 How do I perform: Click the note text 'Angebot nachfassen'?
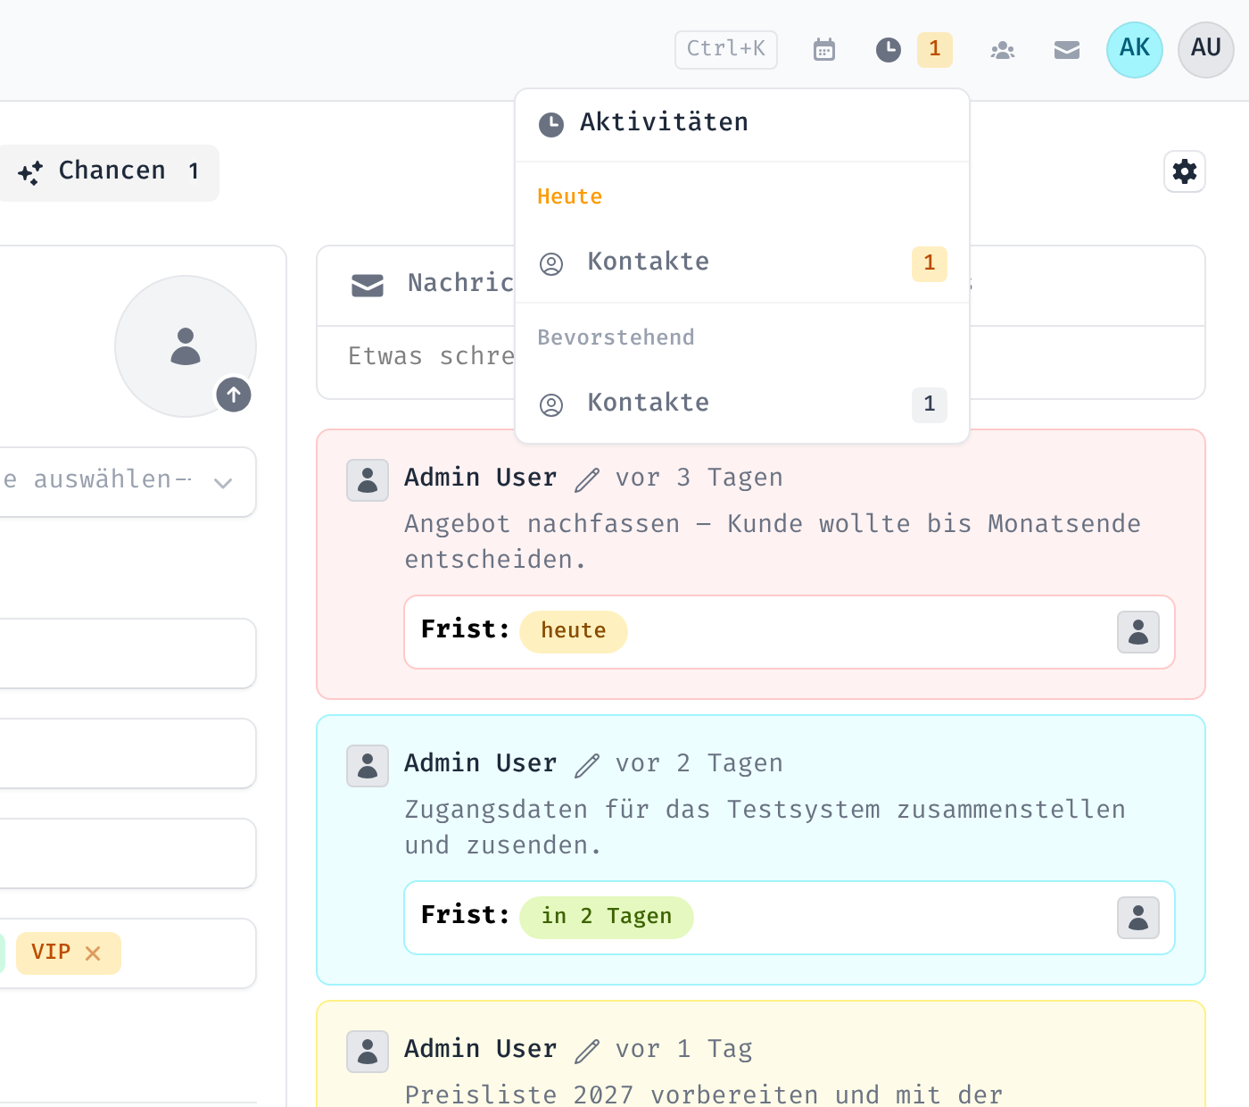[542, 524]
